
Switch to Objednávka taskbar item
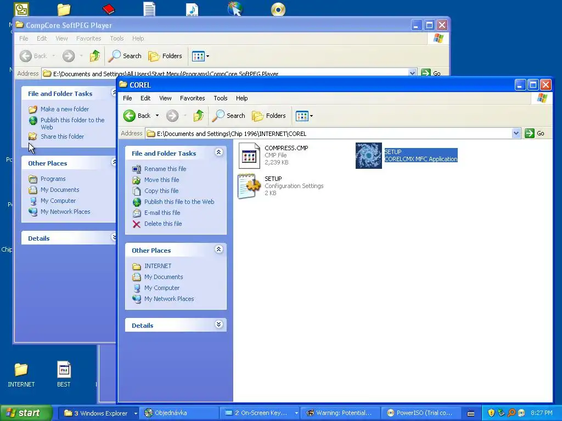178,413
